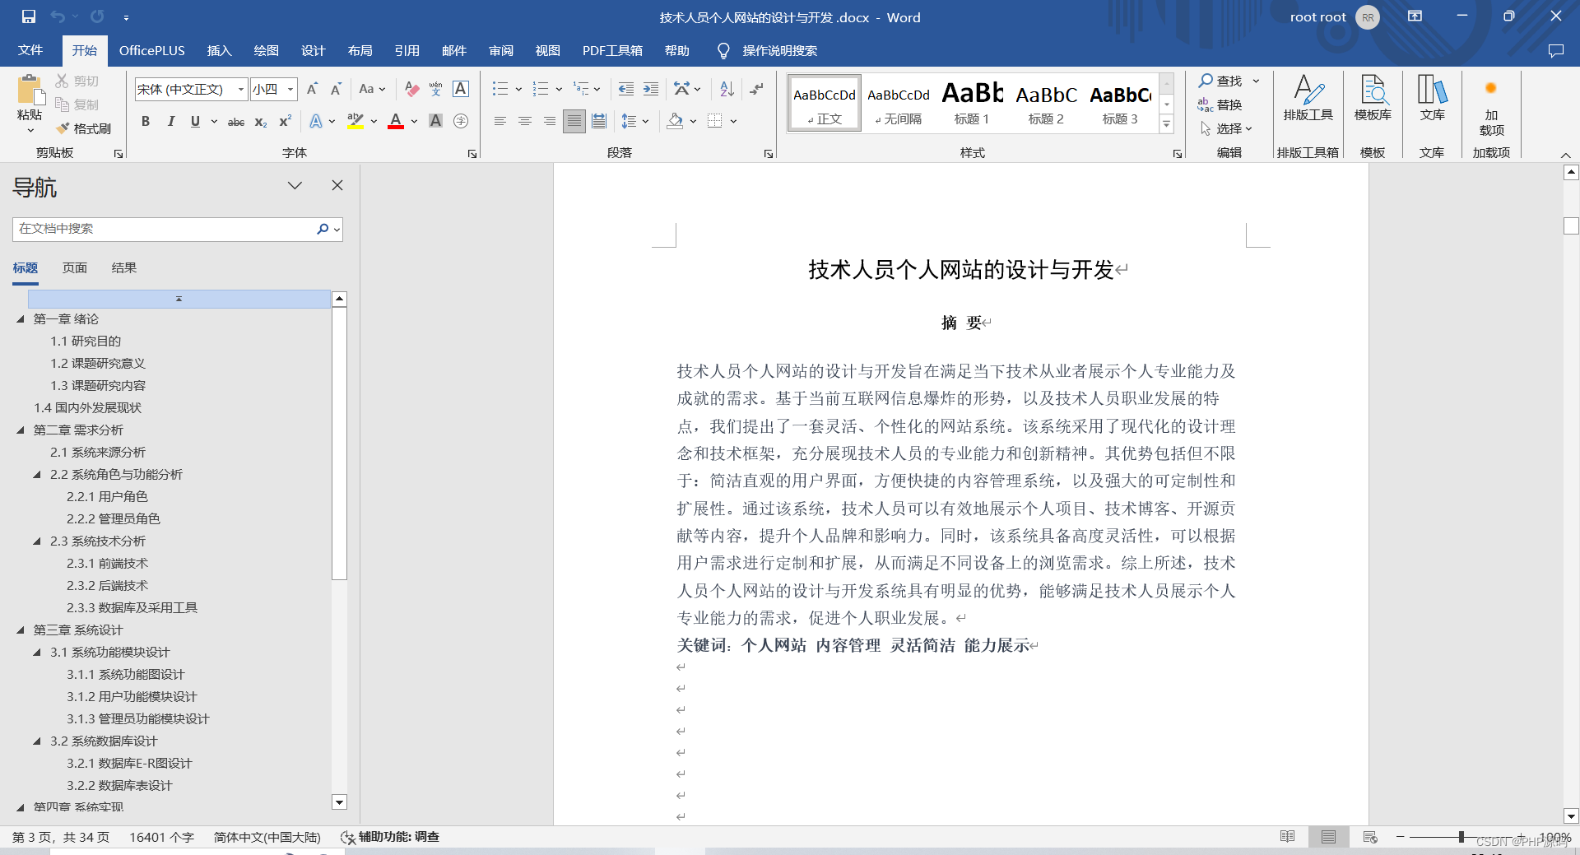Viewport: 1580px width, 855px height.
Task: Click the Undo arrow icon
Action: pyautogui.click(x=58, y=16)
